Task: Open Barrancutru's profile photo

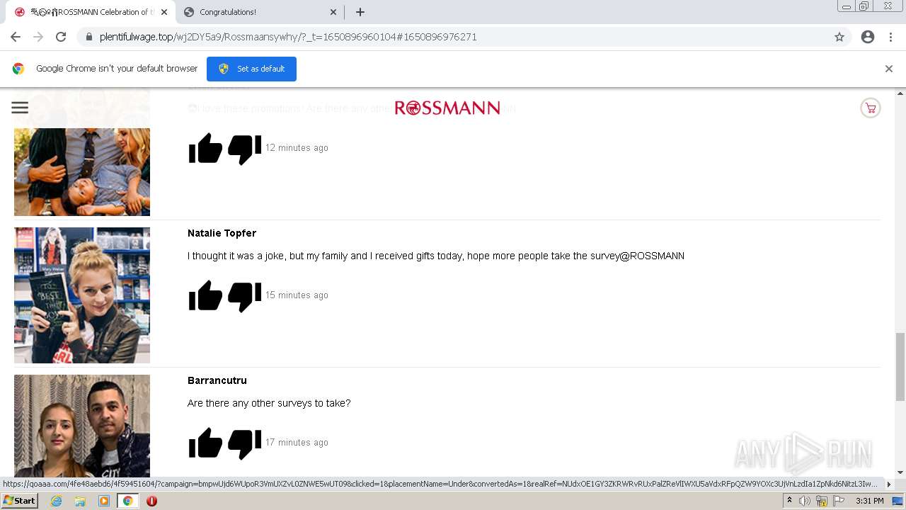Action: click(x=82, y=426)
